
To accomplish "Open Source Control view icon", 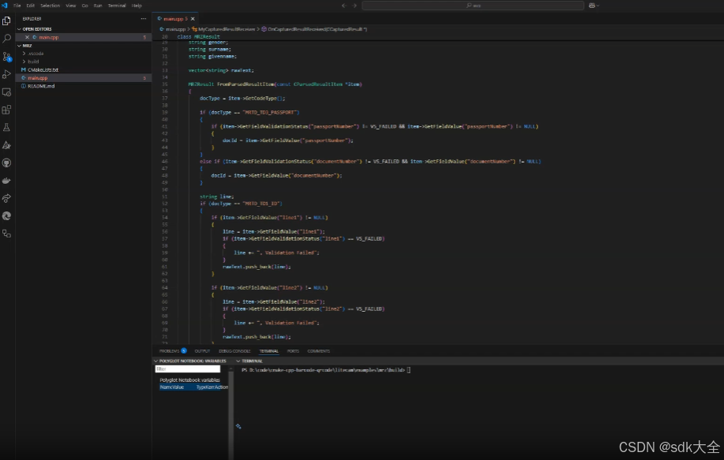I will (6, 56).
